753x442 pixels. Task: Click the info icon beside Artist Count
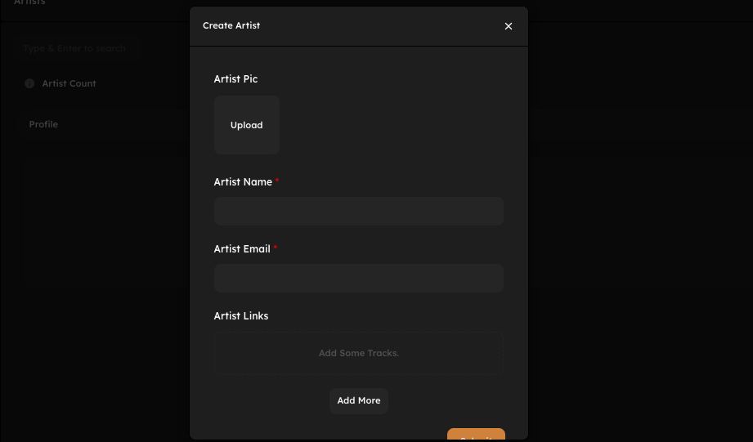point(29,83)
